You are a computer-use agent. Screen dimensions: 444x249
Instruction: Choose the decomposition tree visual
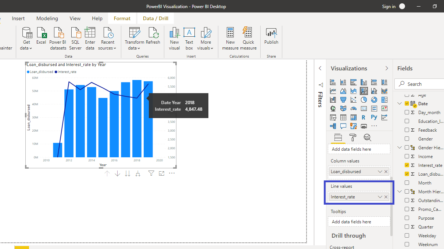point(333,126)
